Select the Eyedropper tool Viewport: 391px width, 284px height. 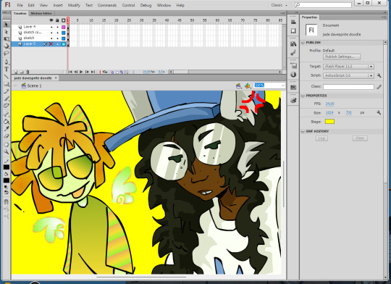[7, 128]
